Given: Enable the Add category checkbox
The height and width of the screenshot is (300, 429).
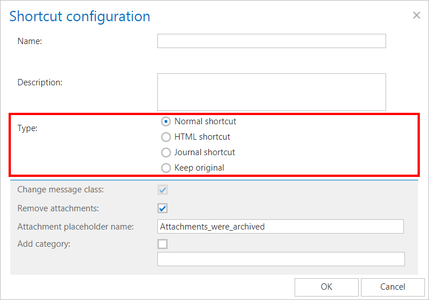Looking at the screenshot, I should (163, 244).
